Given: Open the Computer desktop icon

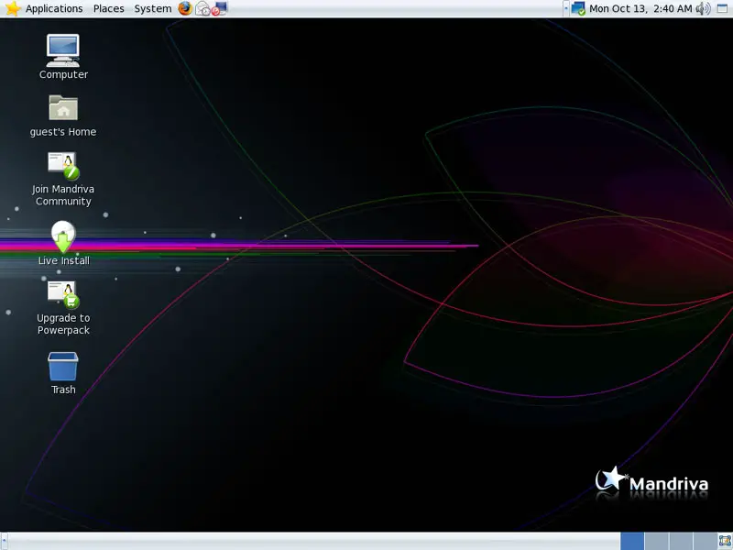Looking at the screenshot, I should 63,57.
